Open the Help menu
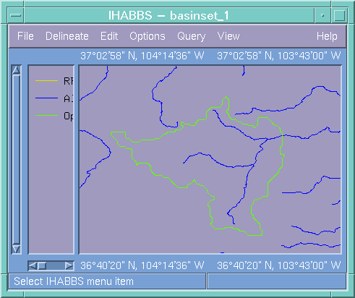 pyautogui.click(x=327, y=36)
